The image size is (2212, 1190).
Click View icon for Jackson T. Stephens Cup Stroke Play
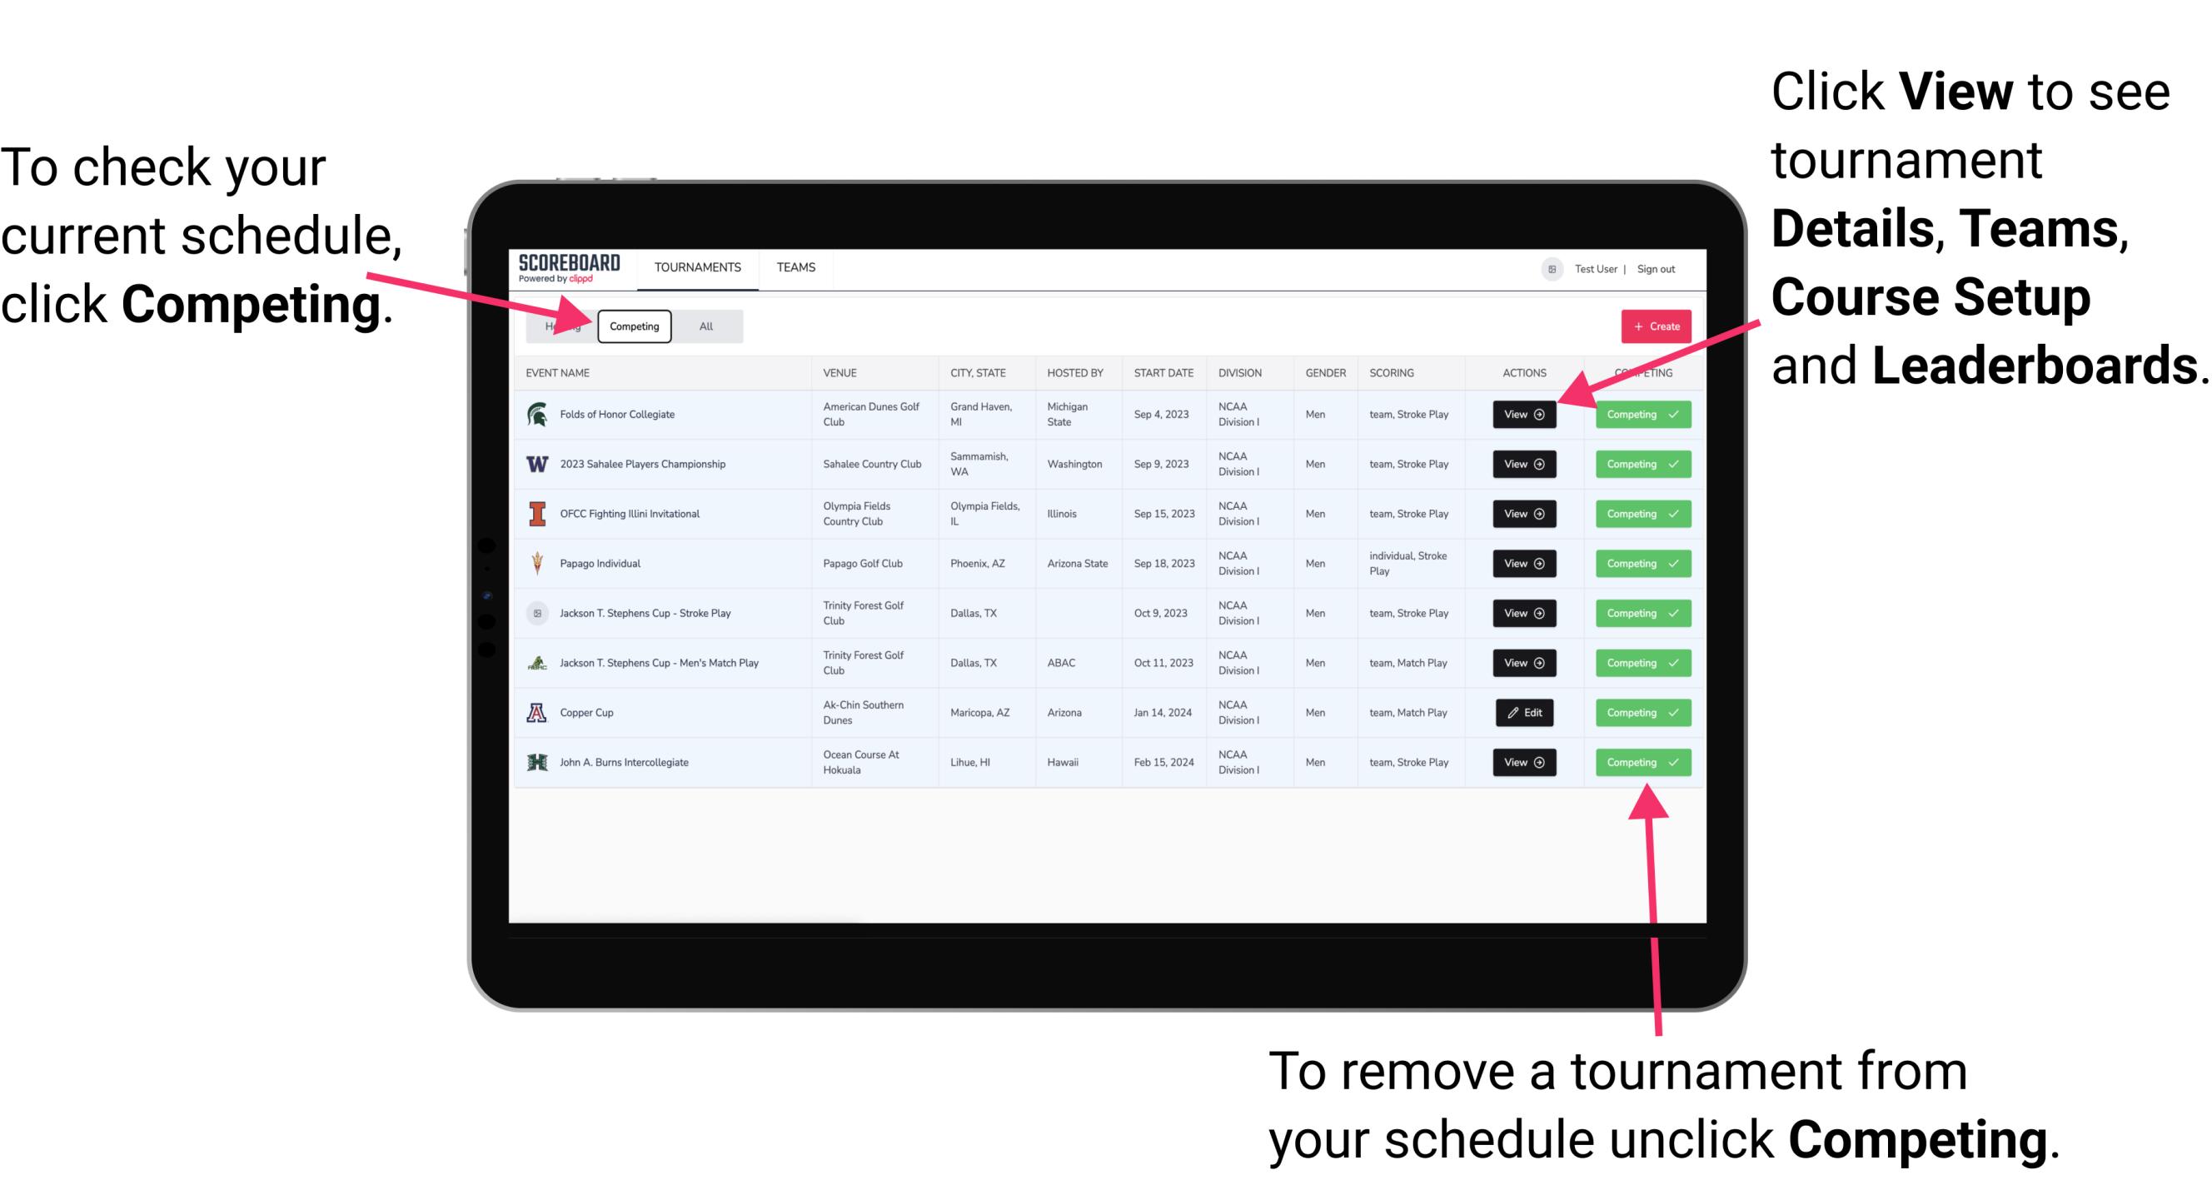click(1523, 613)
